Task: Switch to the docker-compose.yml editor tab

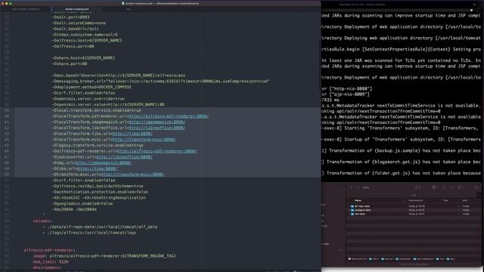Action: point(77,9)
